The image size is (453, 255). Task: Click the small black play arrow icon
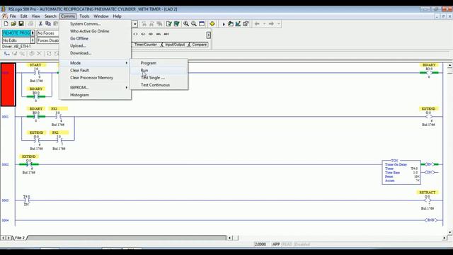coord(224,24)
